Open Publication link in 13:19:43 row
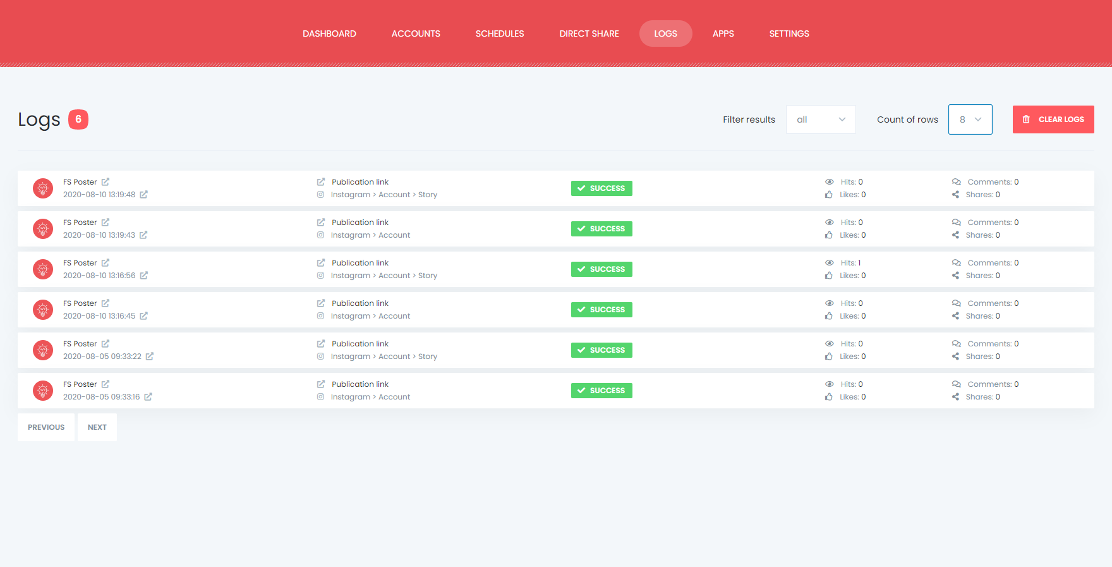 360,223
